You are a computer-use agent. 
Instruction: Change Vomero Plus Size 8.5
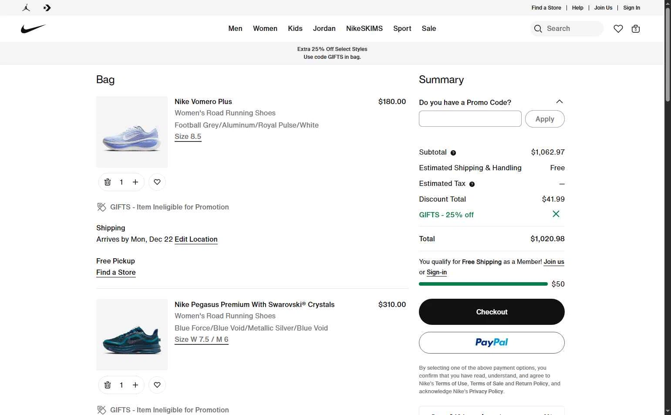[x=188, y=136]
